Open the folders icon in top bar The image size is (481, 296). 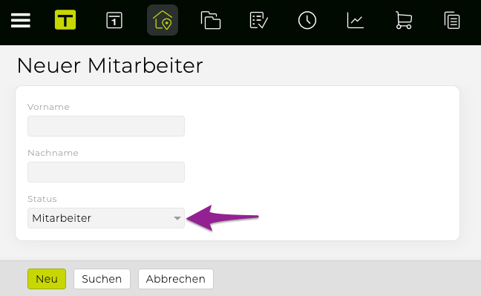211,20
